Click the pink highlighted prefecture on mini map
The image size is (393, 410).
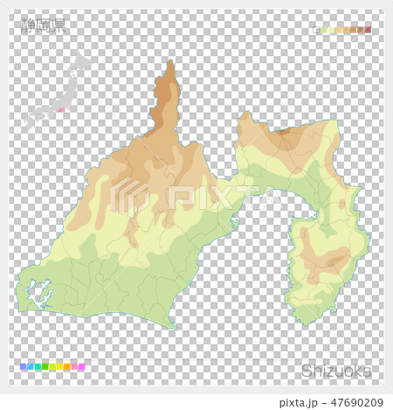61,110
